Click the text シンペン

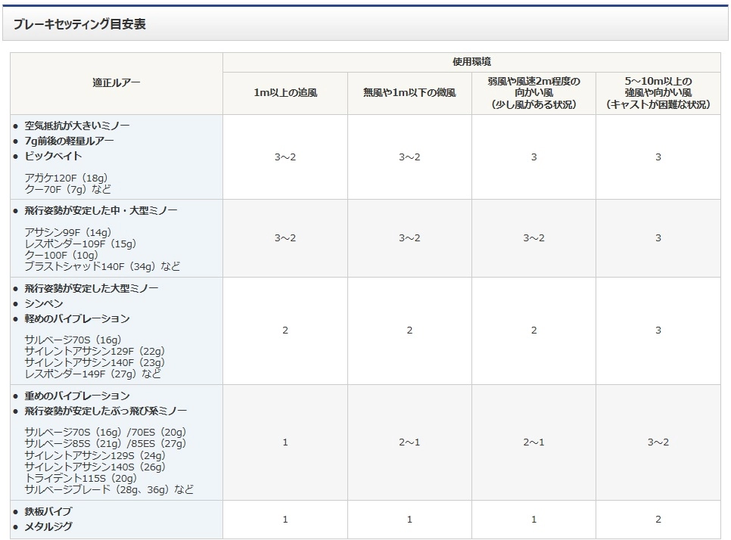(x=43, y=304)
